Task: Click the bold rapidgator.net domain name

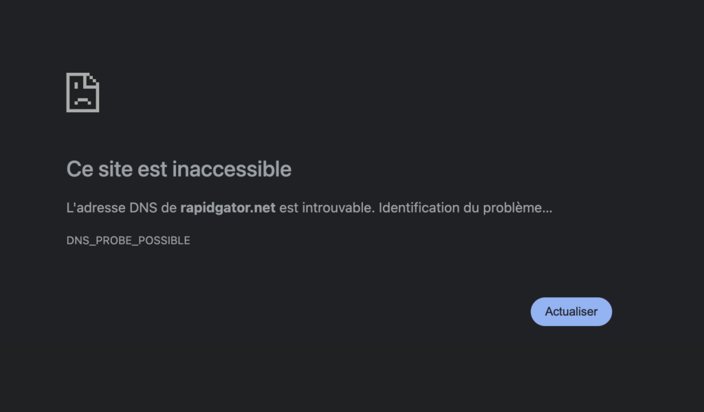Action: (228, 208)
